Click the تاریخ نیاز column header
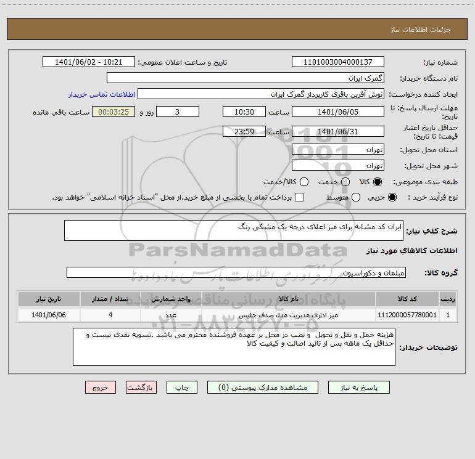 pyautogui.click(x=49, y=299)
